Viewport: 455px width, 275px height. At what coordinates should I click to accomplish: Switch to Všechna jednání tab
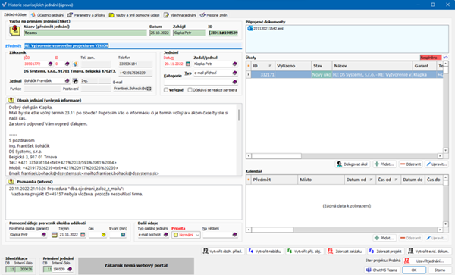tap(180, 15)
